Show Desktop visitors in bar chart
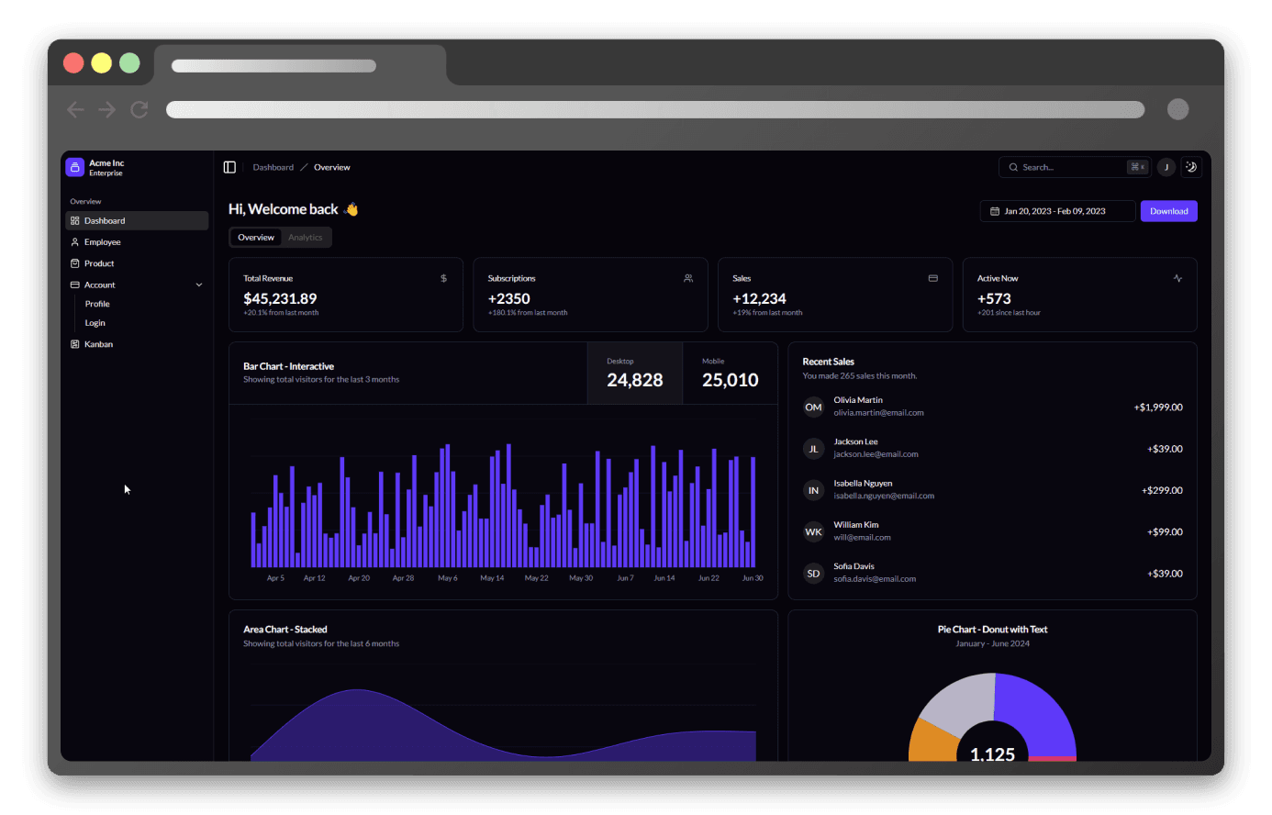 click(x=634, y=373)
